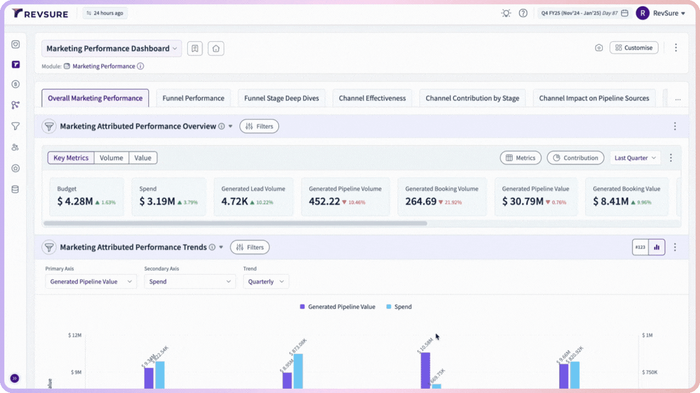Open the help question mark icon
The width and height of the screenshot is (700, 393).
point(523,13)
